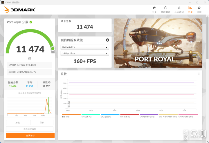Click the green verified checkmark beside Port Royal score
Screen dimensions: 209x143
(31, 22)
